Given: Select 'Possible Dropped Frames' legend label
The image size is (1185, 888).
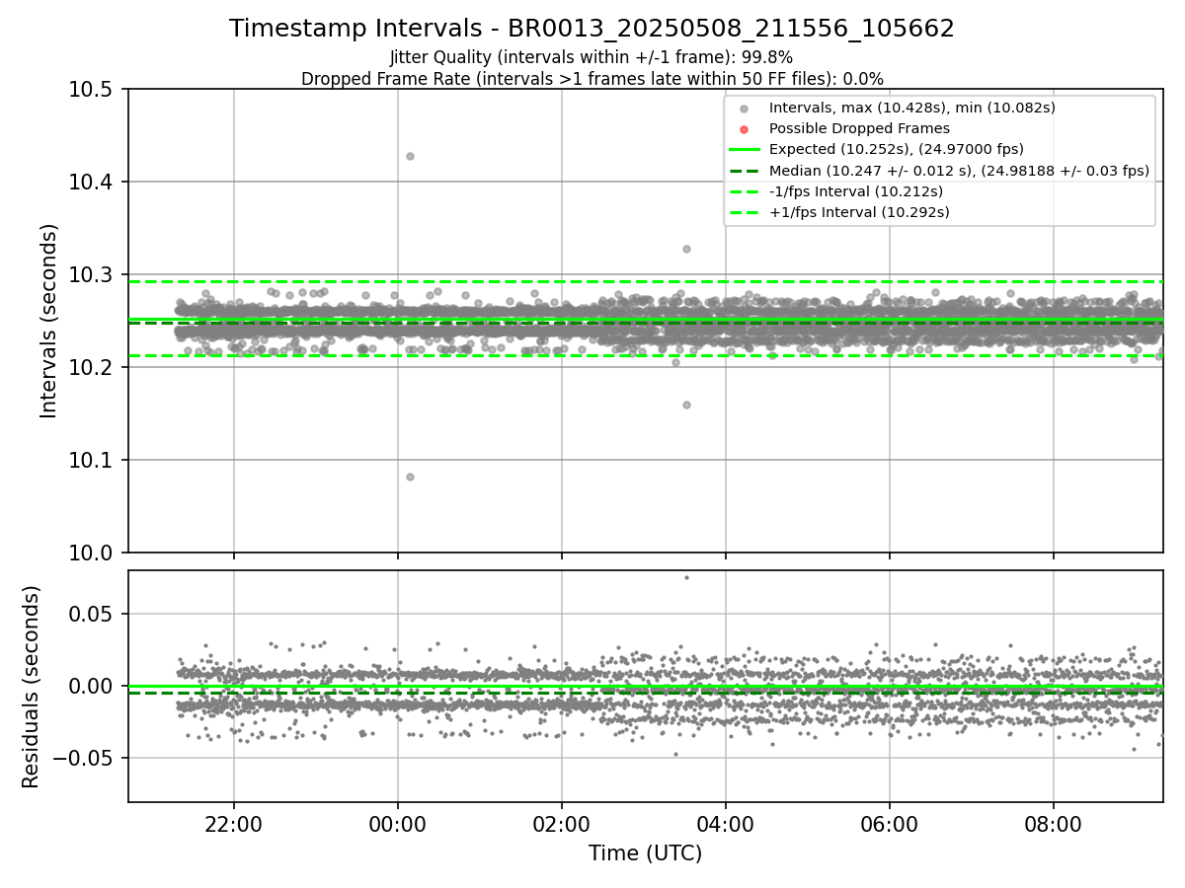Looking at the screenshot, I should (859, 128).
